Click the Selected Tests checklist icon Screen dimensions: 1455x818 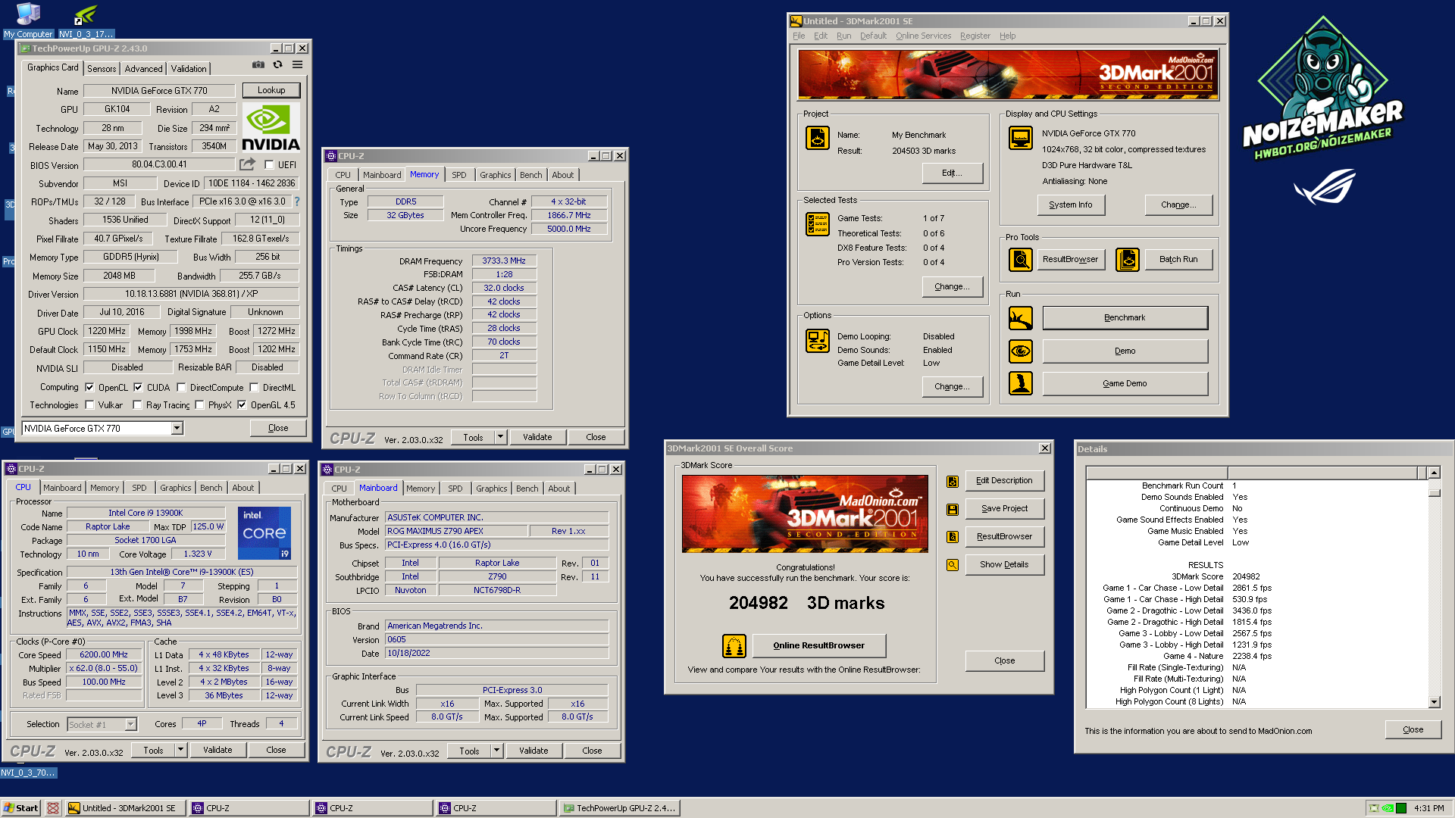[x=818, y=224]
